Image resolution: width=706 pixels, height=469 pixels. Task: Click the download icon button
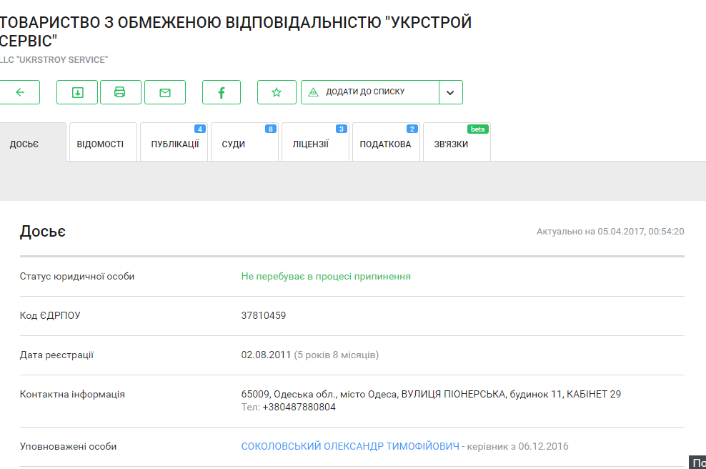pyautogui.click(x=77, y=92)
